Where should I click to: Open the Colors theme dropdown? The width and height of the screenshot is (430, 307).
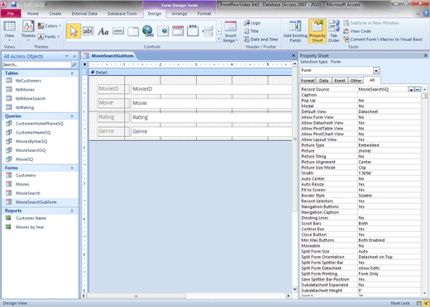(50, 26)
